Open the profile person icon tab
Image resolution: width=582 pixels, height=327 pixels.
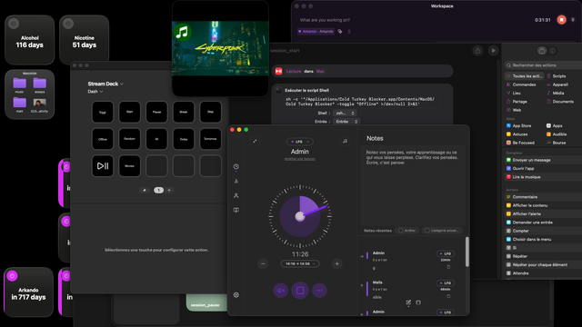236,195
